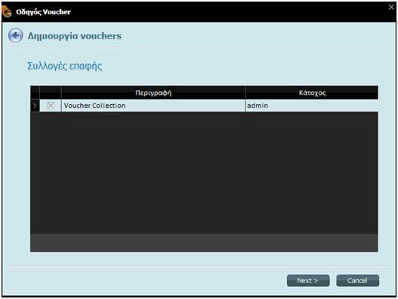The image size is (398, 299).
Task: Toggle the Voucher Collection row checkbox
Action: click(51, 106)
